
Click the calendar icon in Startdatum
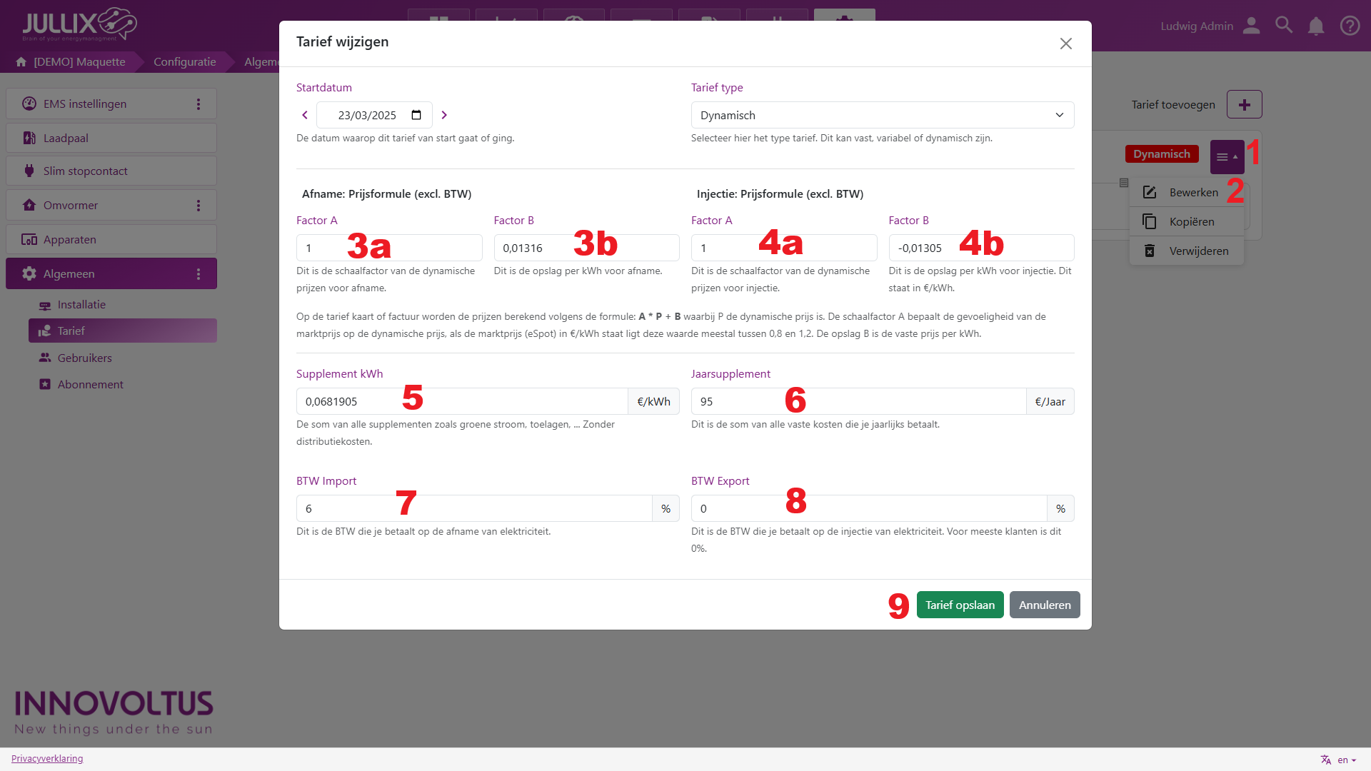point(416,115)
